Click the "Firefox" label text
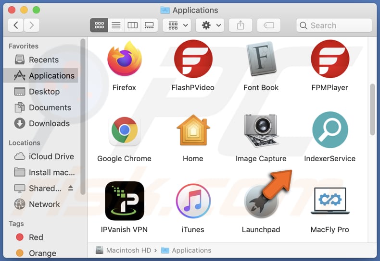 coord(124,87)
